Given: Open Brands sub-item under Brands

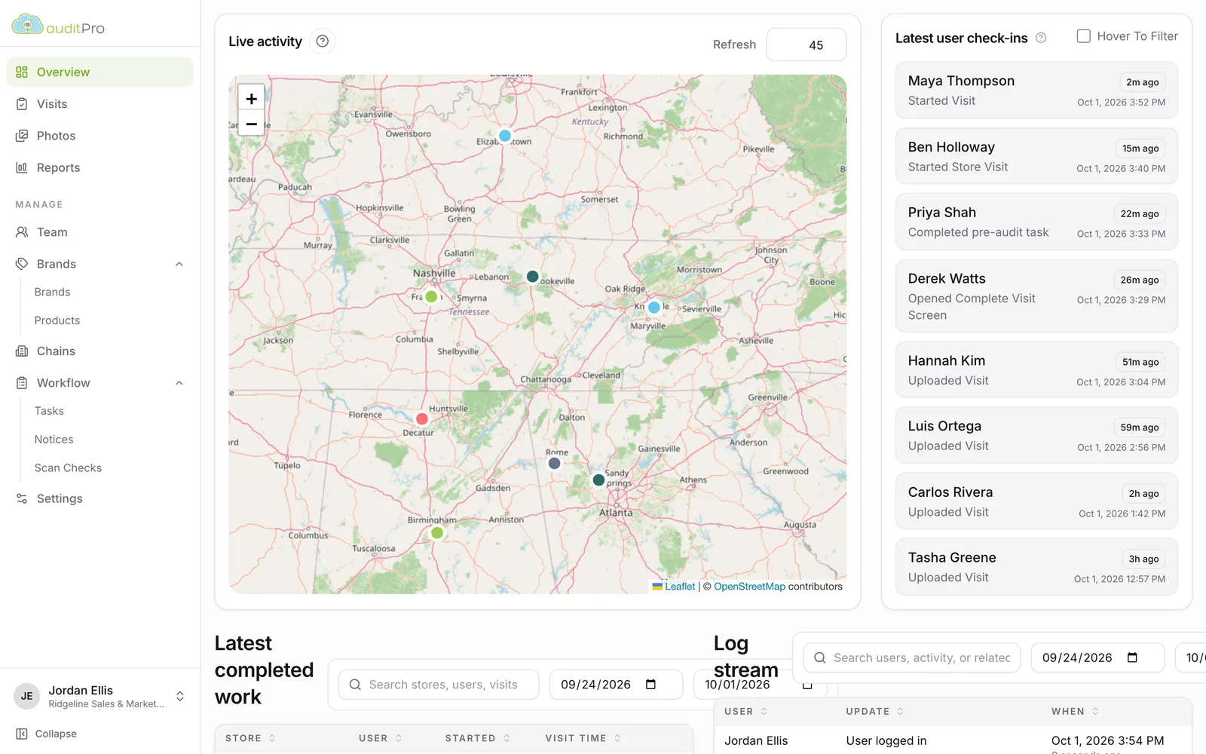Looking at the screenshot, I should 52,292.
